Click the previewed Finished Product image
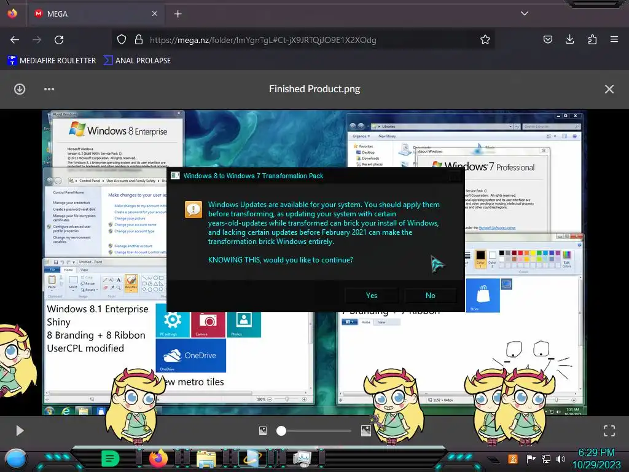 [x=314, y=262]
